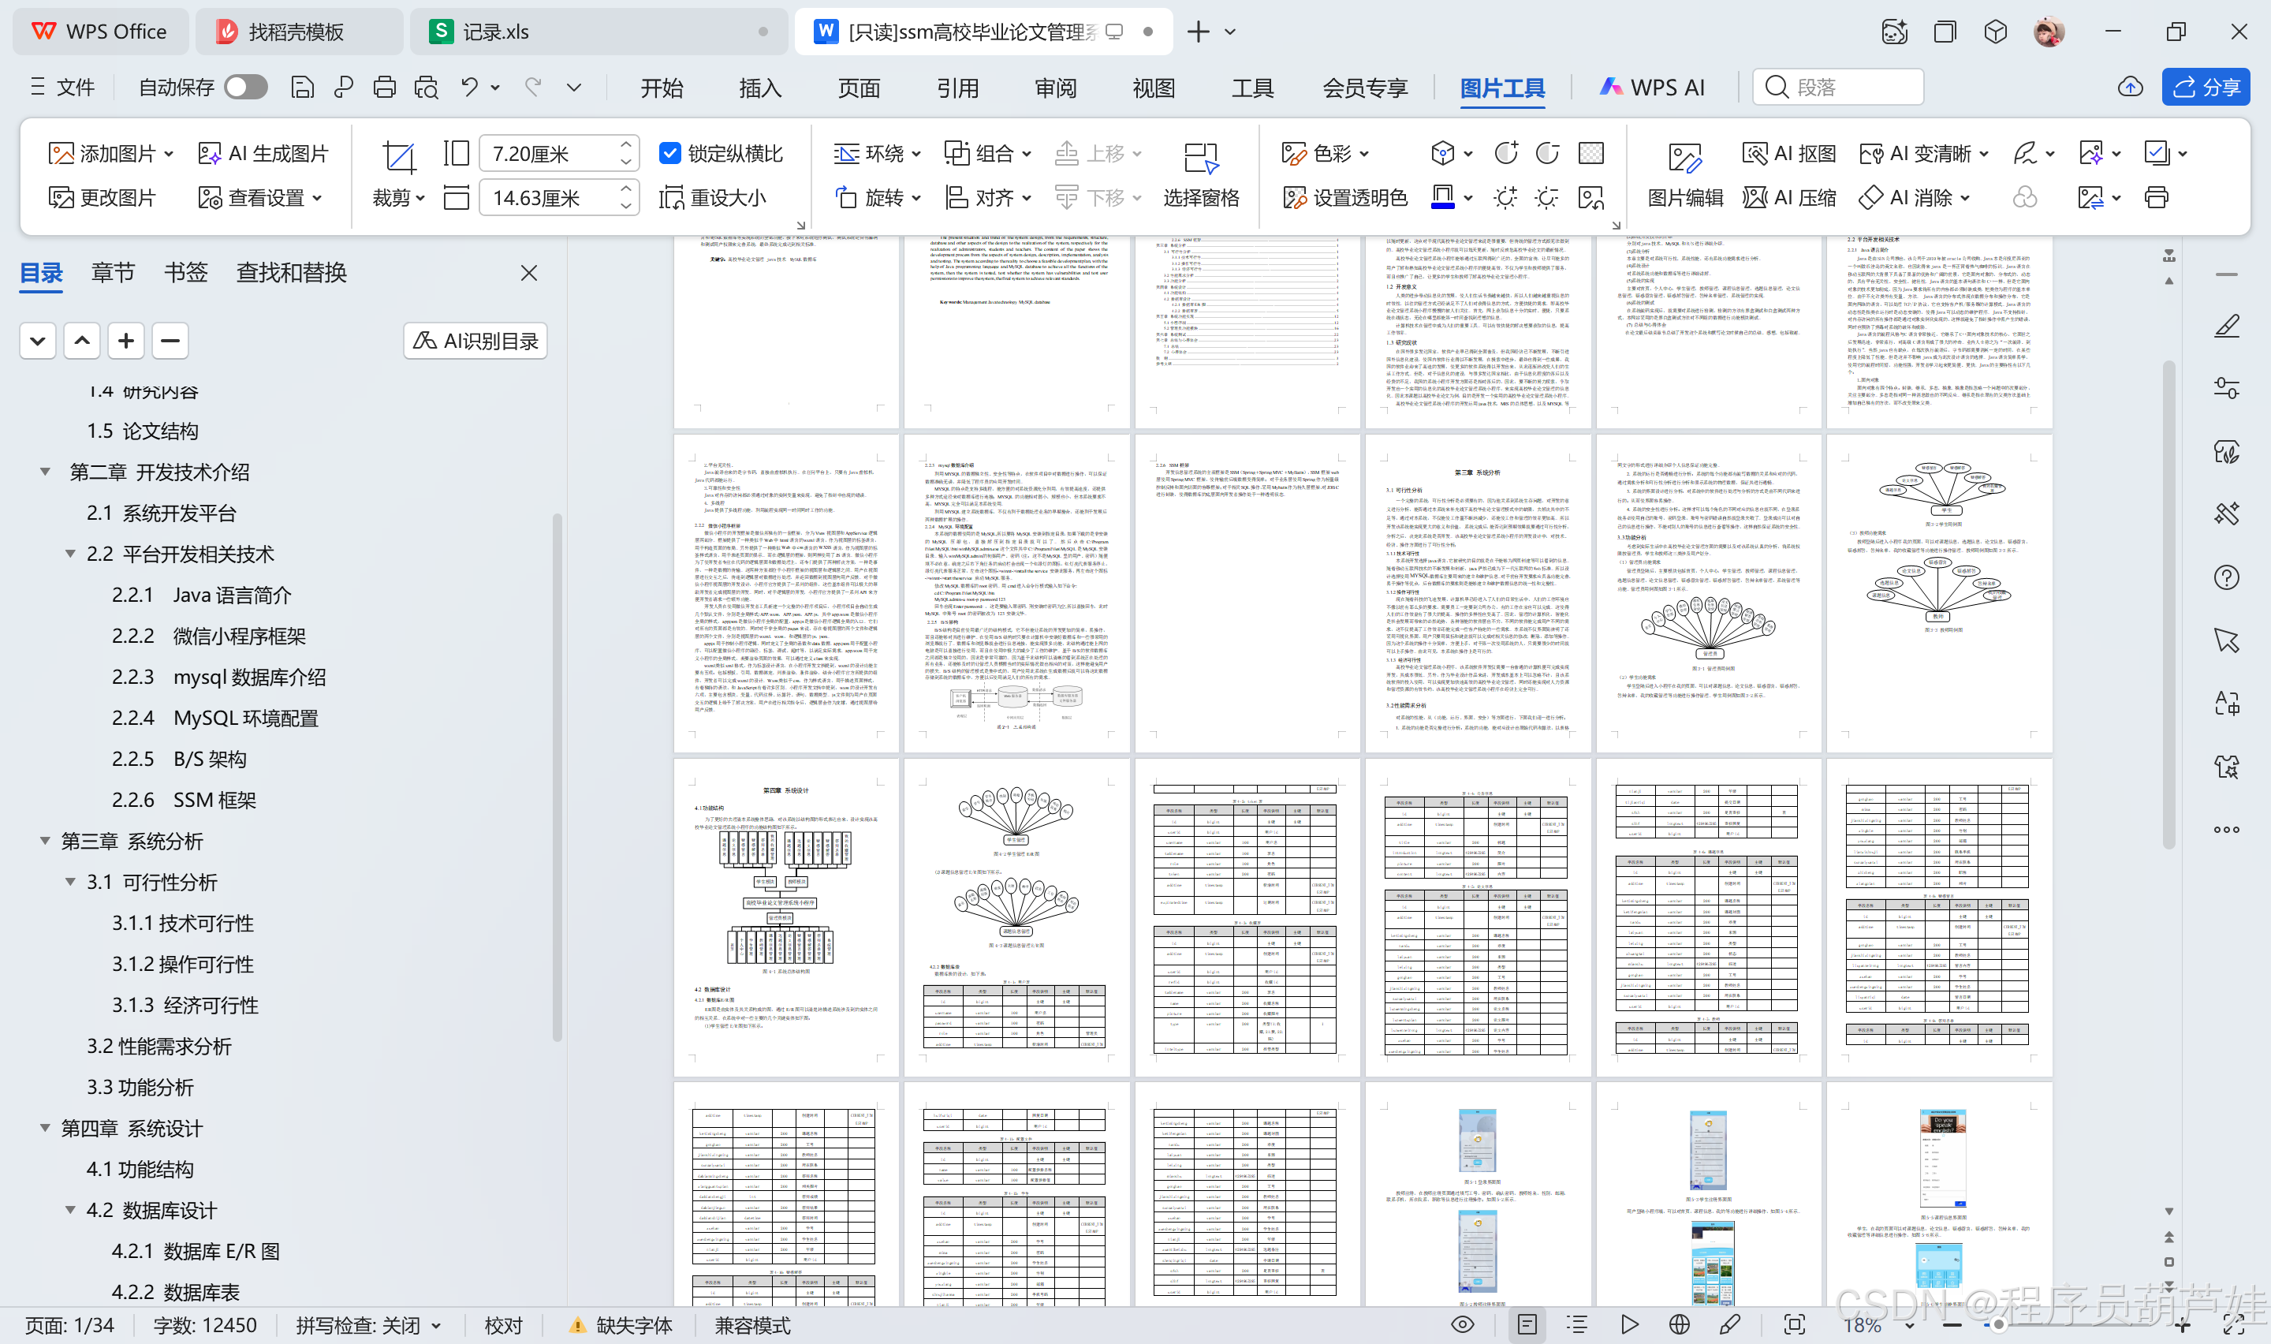Click the increase contrast circle icon
2271x1344 pixels.
click(x=1505, y=153)
